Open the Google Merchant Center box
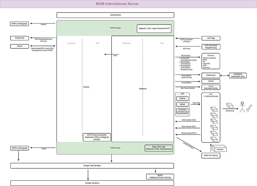The image size is (257, 186). [x=211, y=87]
